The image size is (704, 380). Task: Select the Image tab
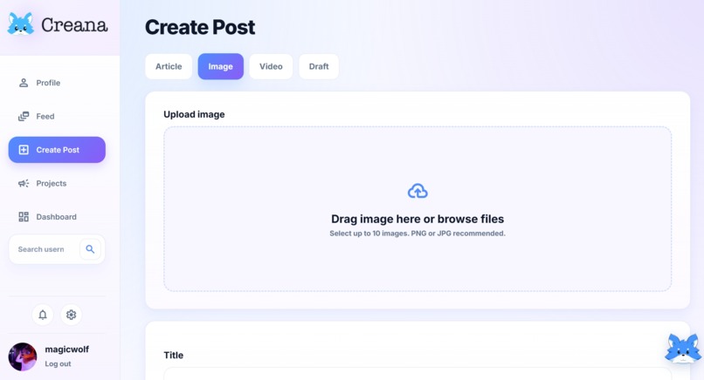[220, 66]
